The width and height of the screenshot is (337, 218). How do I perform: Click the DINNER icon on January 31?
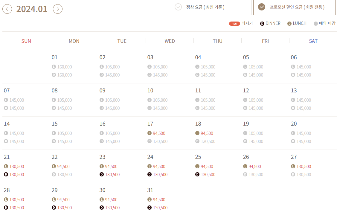[149, 208]
